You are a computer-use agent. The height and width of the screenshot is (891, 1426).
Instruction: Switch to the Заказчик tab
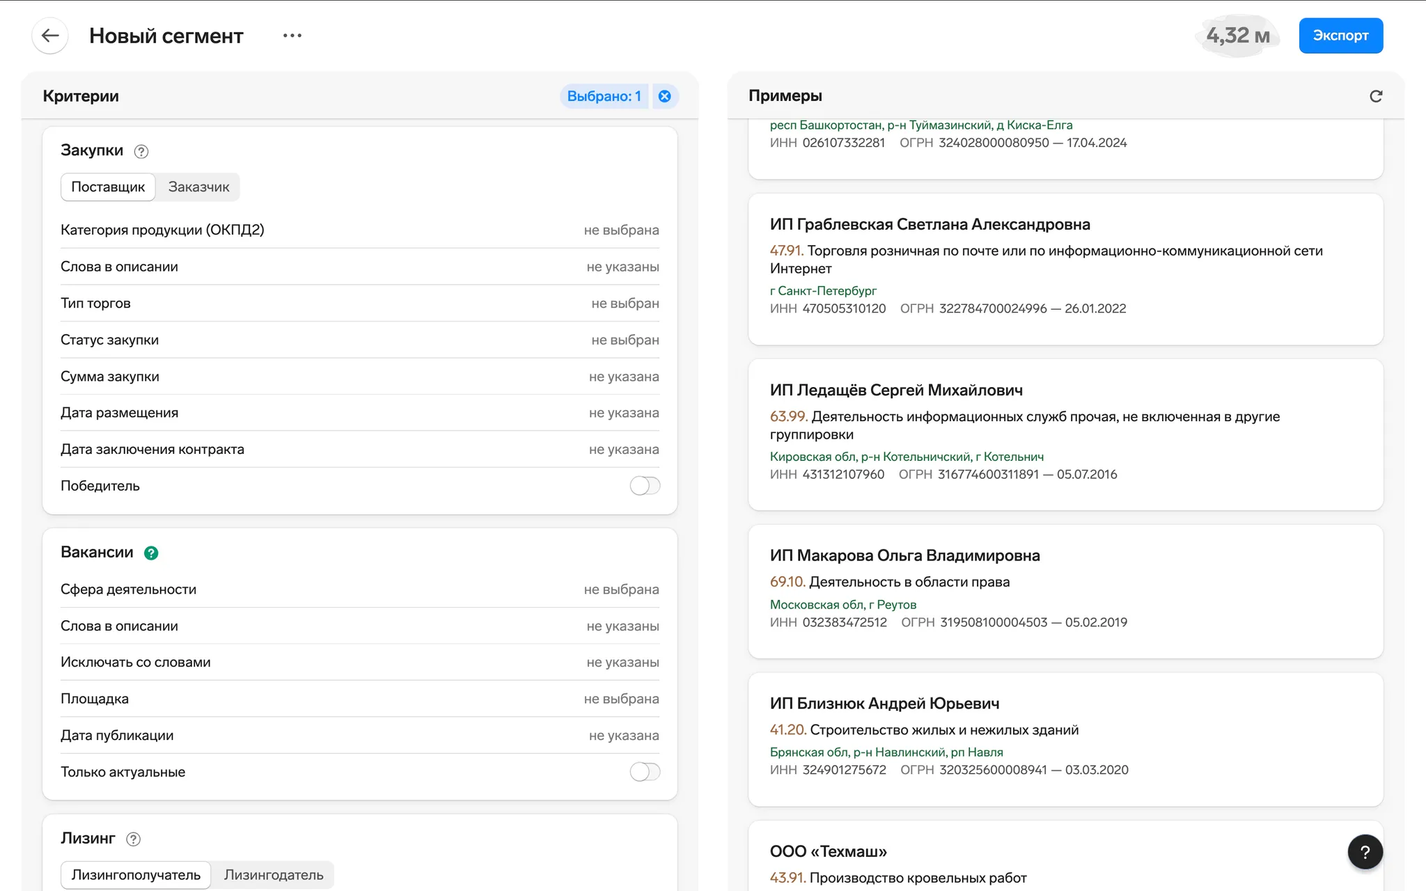(198, 187)
